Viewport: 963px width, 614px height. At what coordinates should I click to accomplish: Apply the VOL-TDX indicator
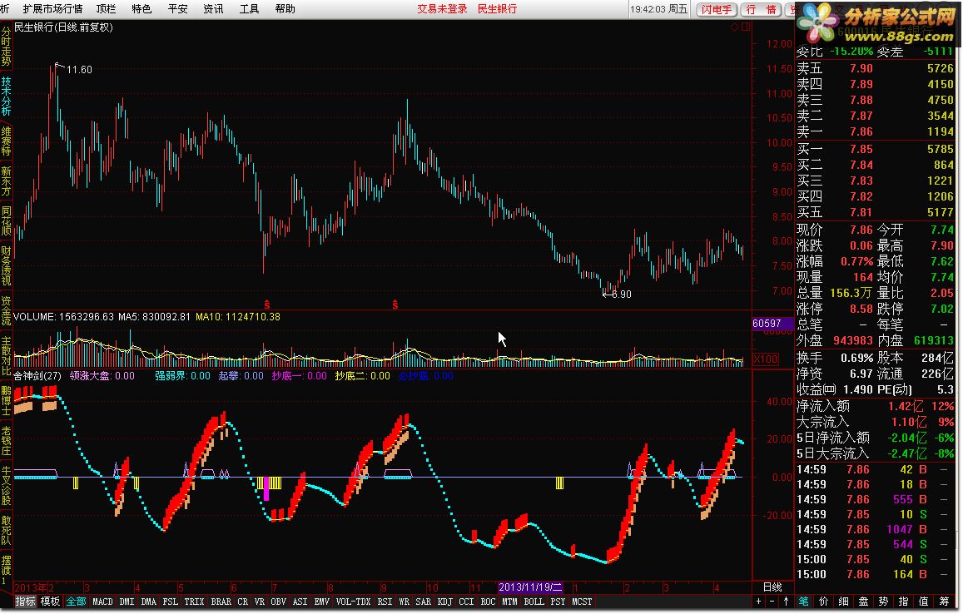click(x=353, y=602)
